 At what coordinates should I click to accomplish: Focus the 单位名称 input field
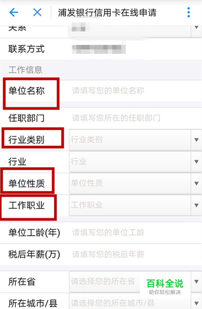coord(136,91)
